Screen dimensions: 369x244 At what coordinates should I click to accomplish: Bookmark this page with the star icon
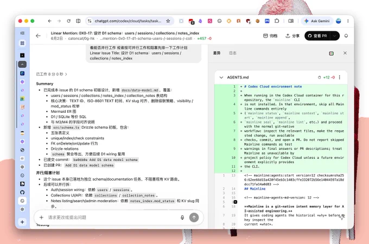pos(168,21)
